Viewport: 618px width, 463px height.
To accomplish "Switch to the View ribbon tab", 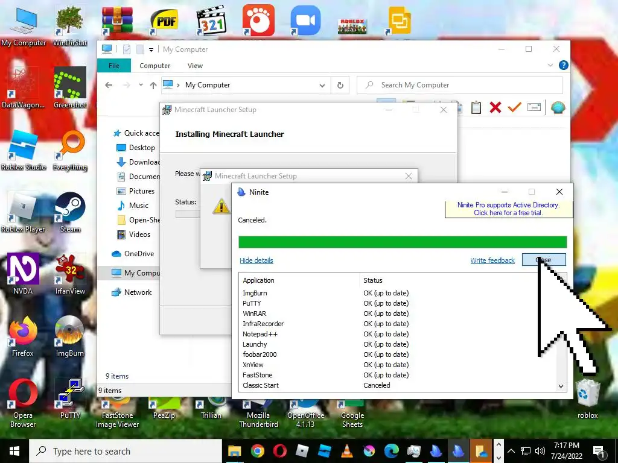I will [195, 66].
